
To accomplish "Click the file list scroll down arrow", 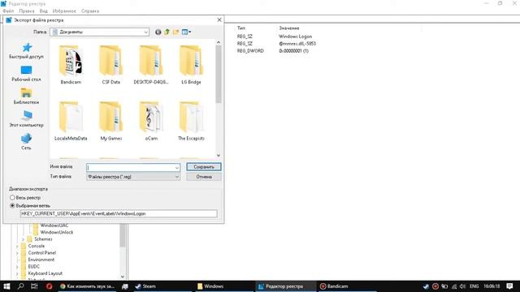I will pyautogui.click(x=219, y=155).
